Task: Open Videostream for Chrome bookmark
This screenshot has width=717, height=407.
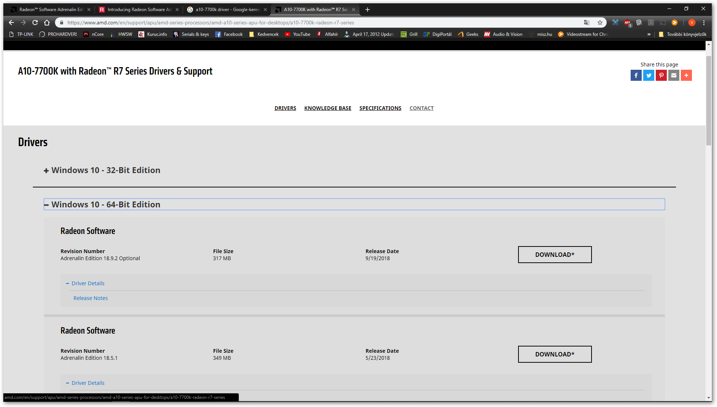Action: [x=583, y=34]
